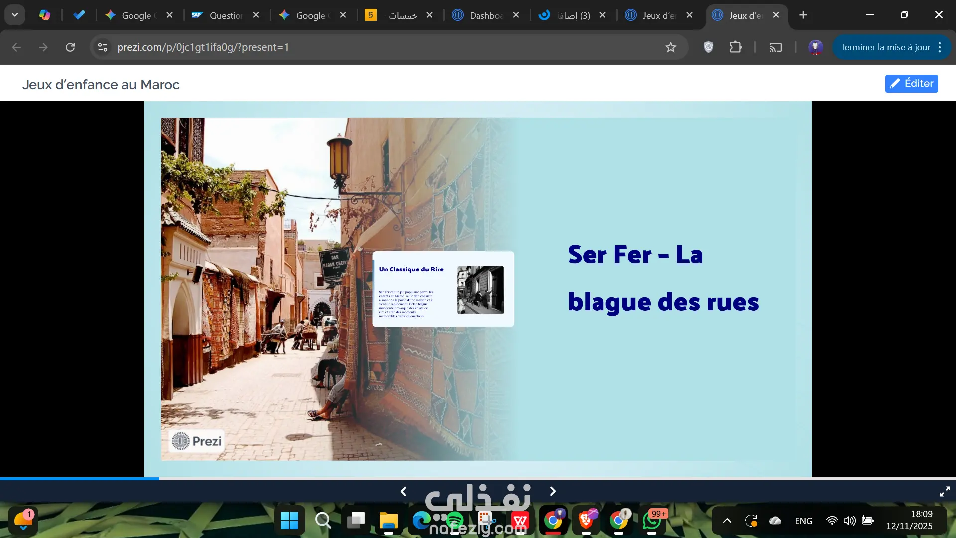Click Terminer la mise à jour button
The width and height of the screenshot is (956, 538).
(885, 47)
